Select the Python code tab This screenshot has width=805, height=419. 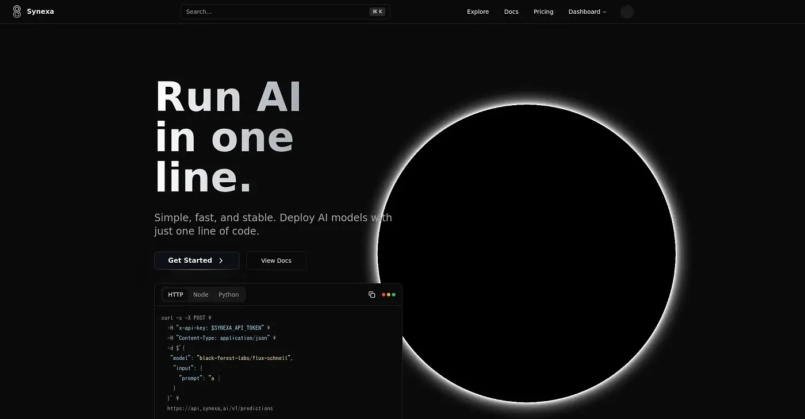point(228,295)
